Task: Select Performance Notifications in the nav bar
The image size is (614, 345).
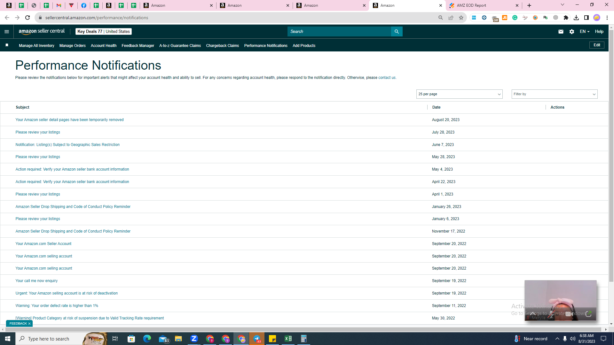Action: coord(266,46)
